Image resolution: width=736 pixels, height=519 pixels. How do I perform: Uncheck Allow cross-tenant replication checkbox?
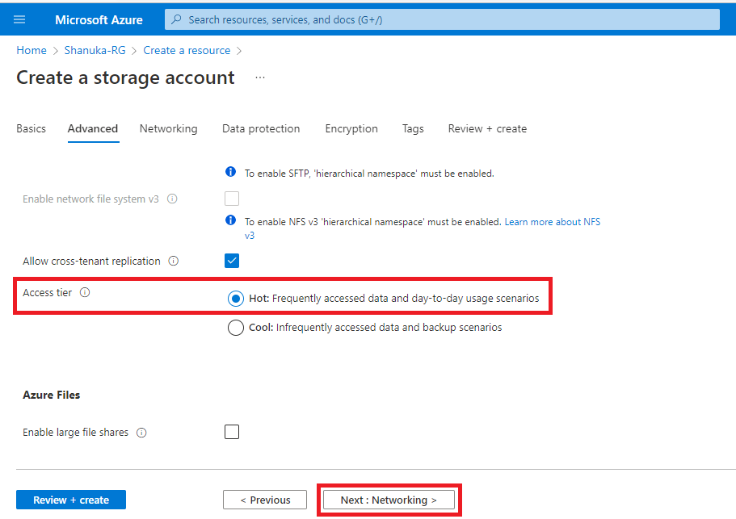pyautogui.click(x=232, y=261)
